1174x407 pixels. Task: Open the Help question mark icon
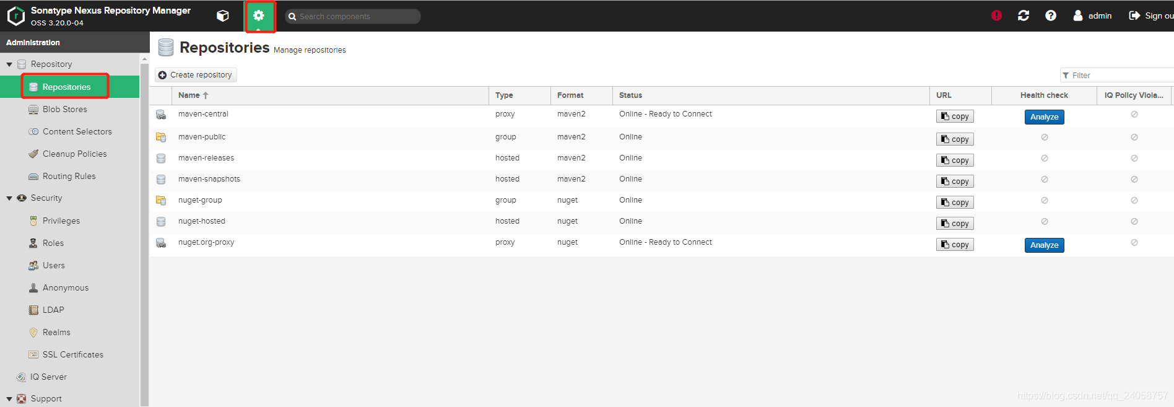click(1051, 15)
